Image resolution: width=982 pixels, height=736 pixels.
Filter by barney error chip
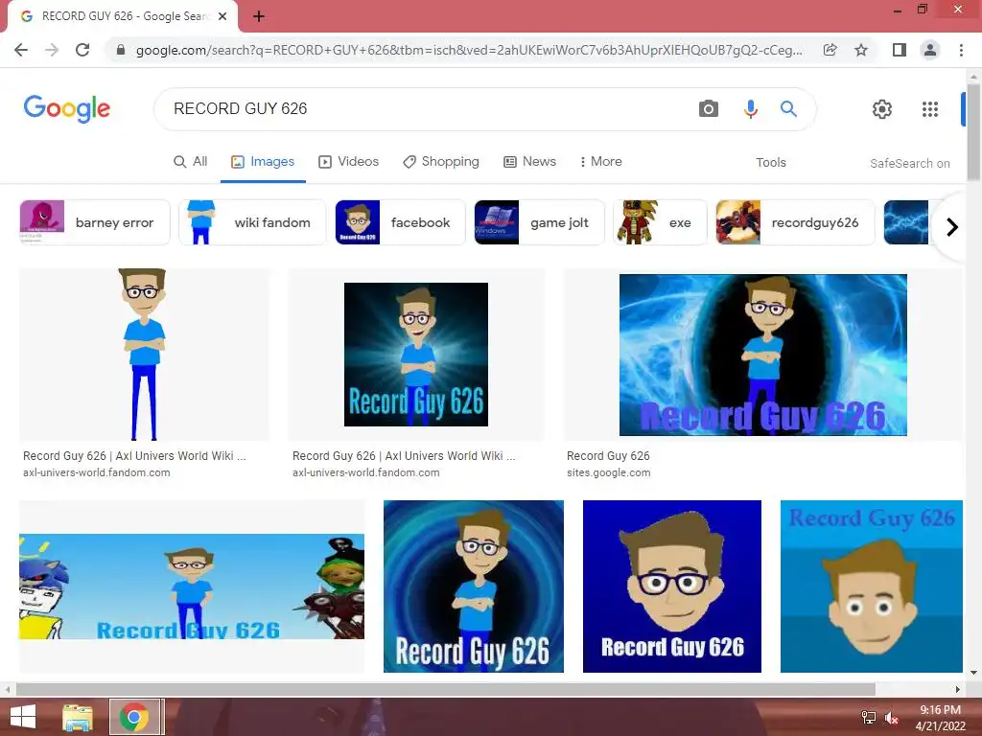point(95,222)
